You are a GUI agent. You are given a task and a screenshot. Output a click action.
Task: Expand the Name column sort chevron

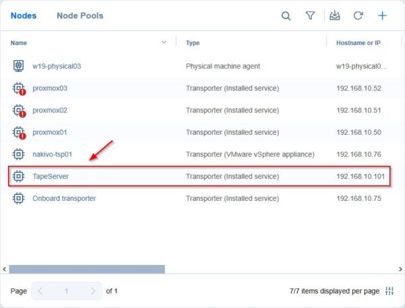pos(164,42)
